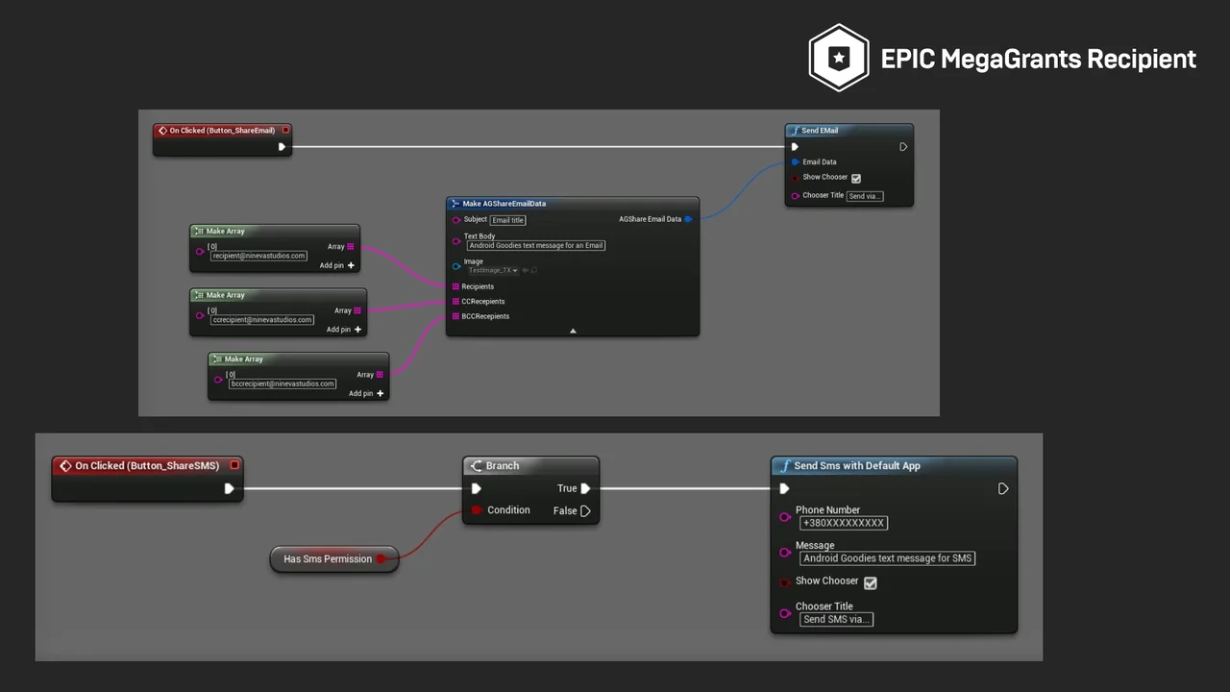Open the TestImage_TX image dropdown
Image resolution: width=1230 pixels, height=692 pixels.
point(494,270)
